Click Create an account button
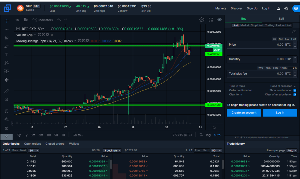 [x=244, y=113]
